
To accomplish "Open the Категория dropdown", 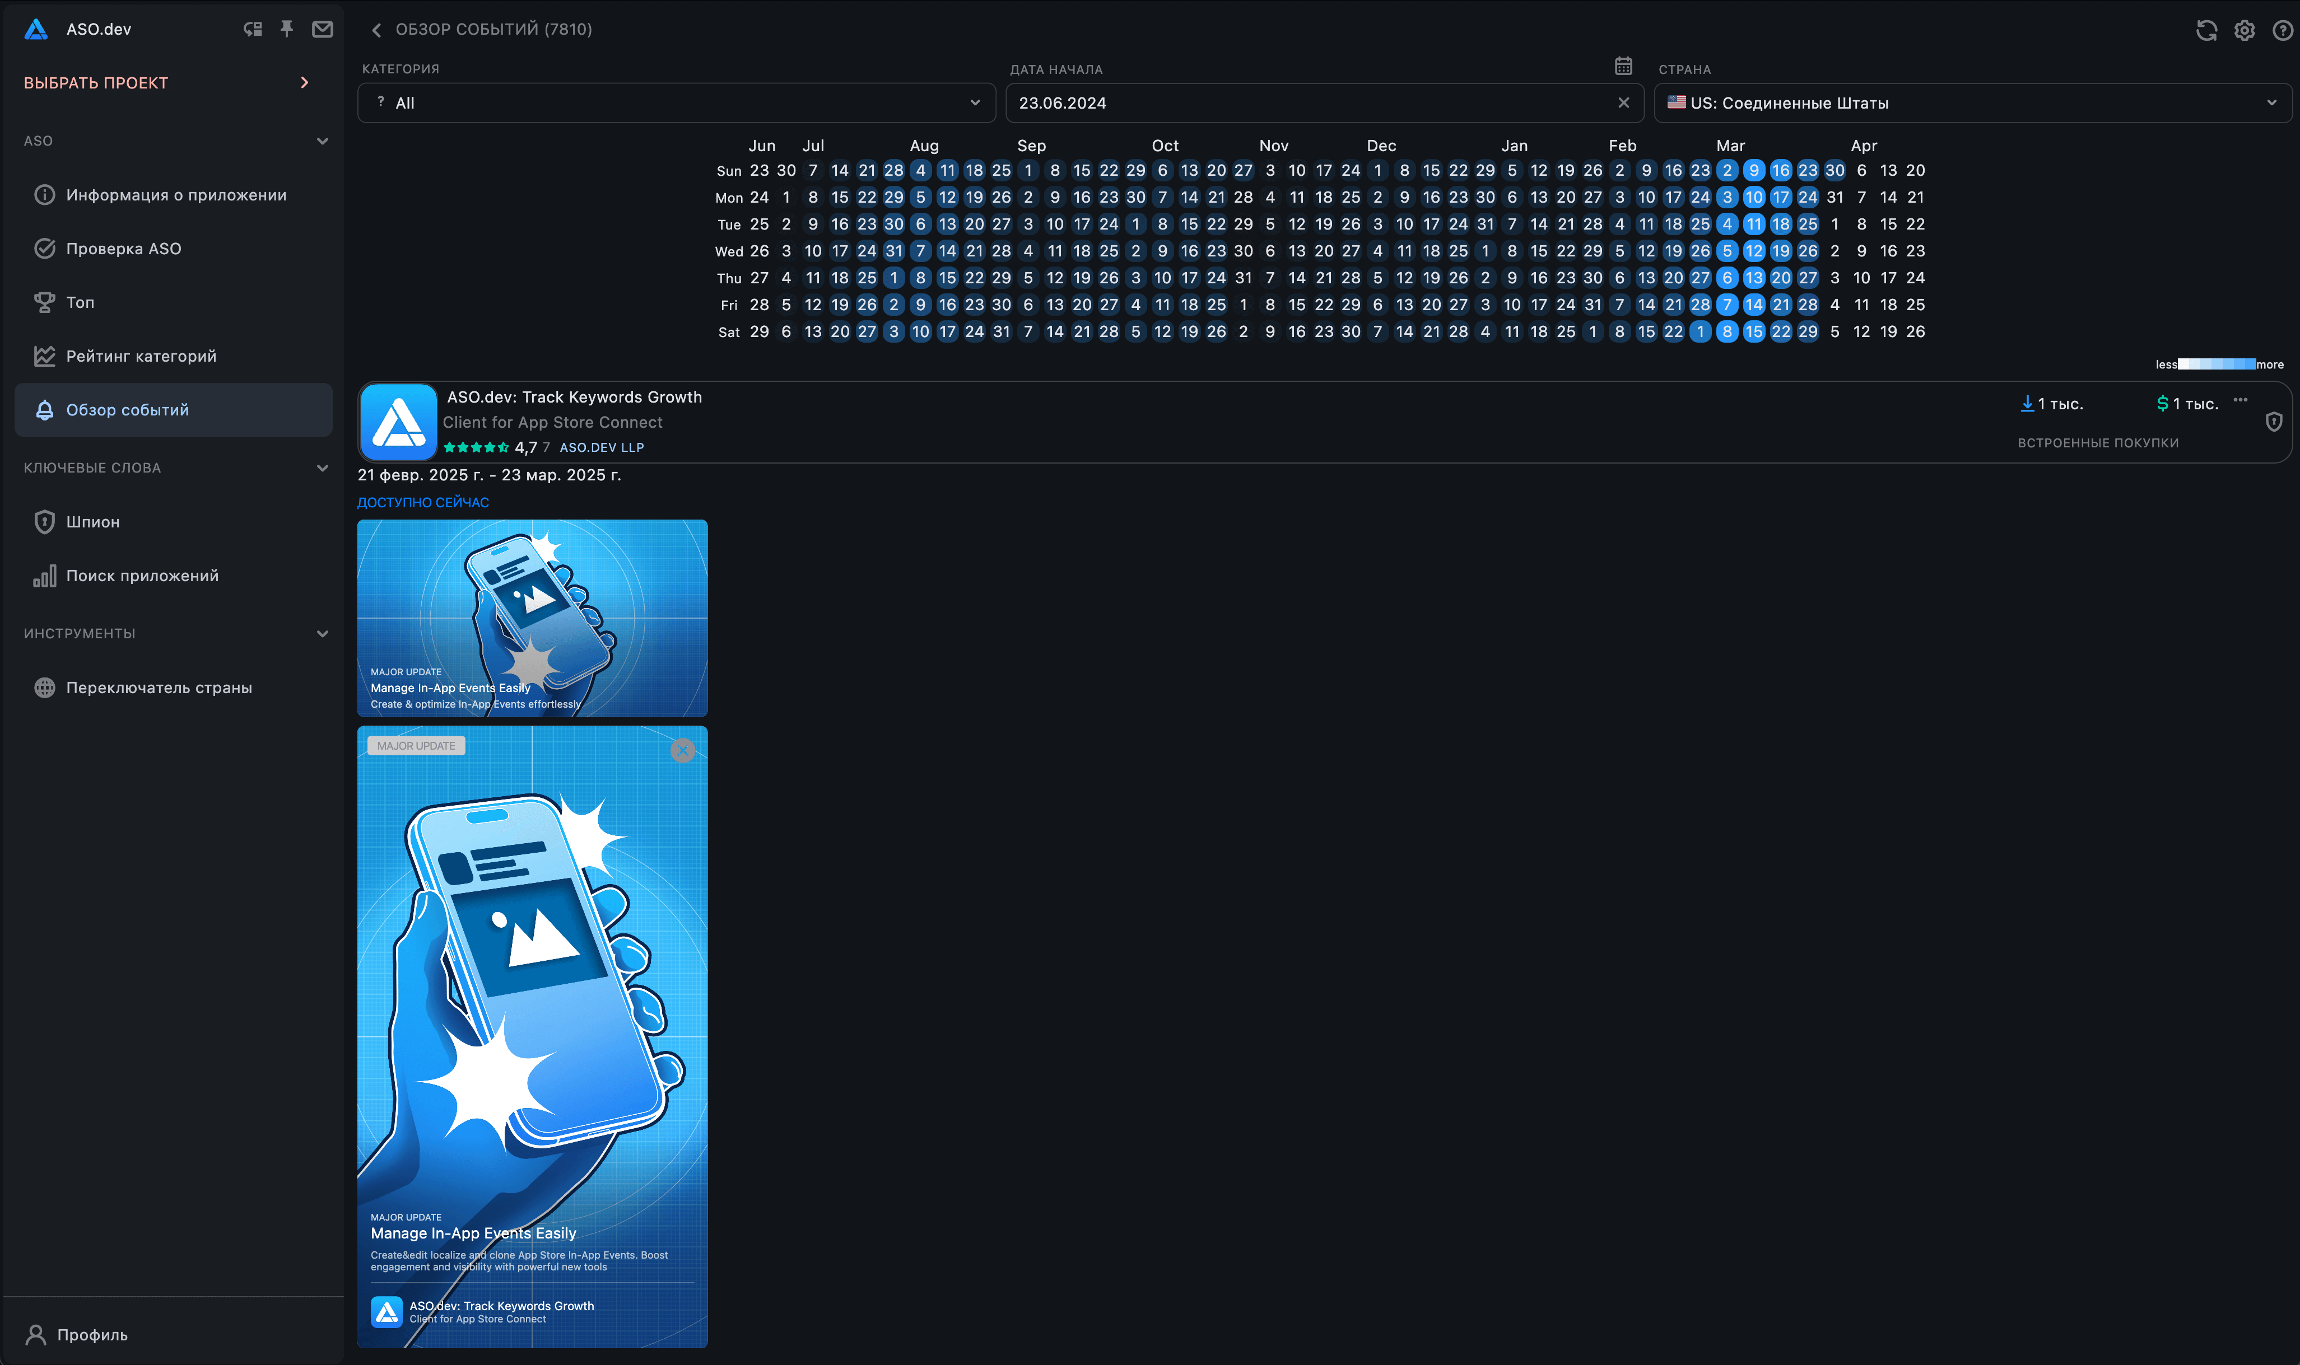I will click(x=676, y=103).
